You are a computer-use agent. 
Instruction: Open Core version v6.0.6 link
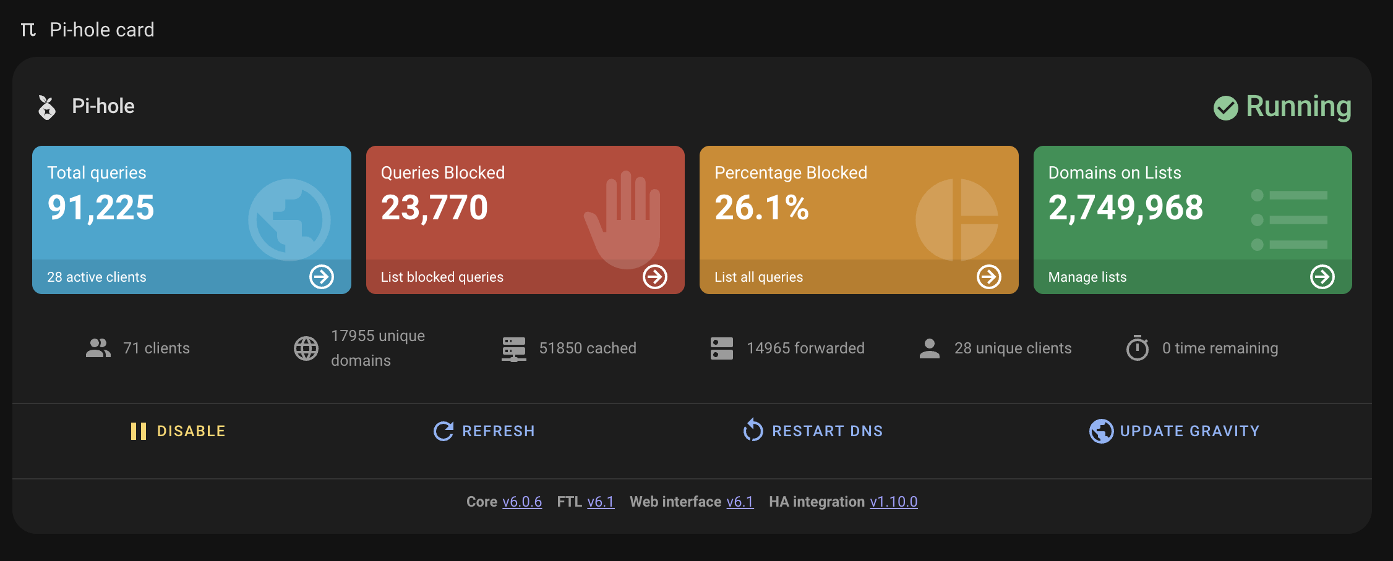click(522, 502)
